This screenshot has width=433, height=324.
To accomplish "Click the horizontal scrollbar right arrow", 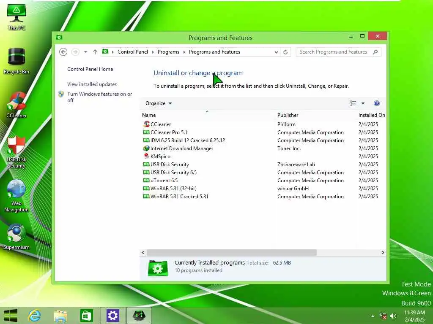I will click(x=383, y=252).
